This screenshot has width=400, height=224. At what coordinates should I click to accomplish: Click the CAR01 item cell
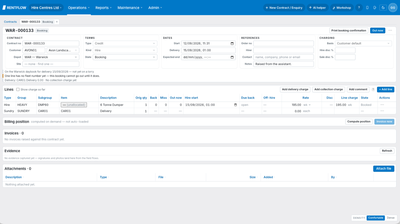[x=66, y=111]
